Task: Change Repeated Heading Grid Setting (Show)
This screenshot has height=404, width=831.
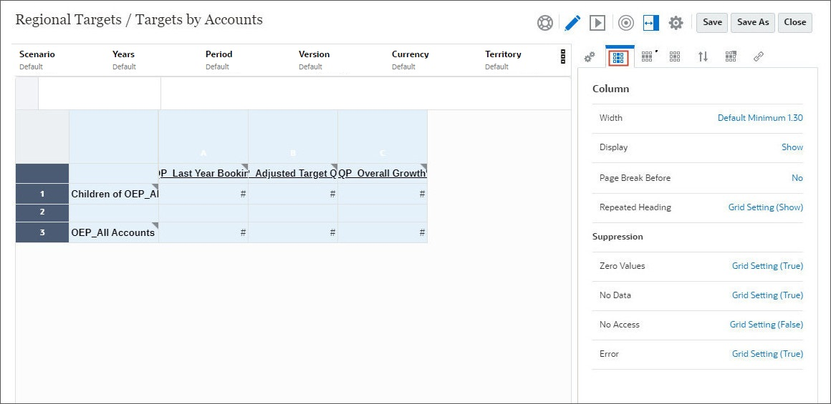Action: (765, 207)
